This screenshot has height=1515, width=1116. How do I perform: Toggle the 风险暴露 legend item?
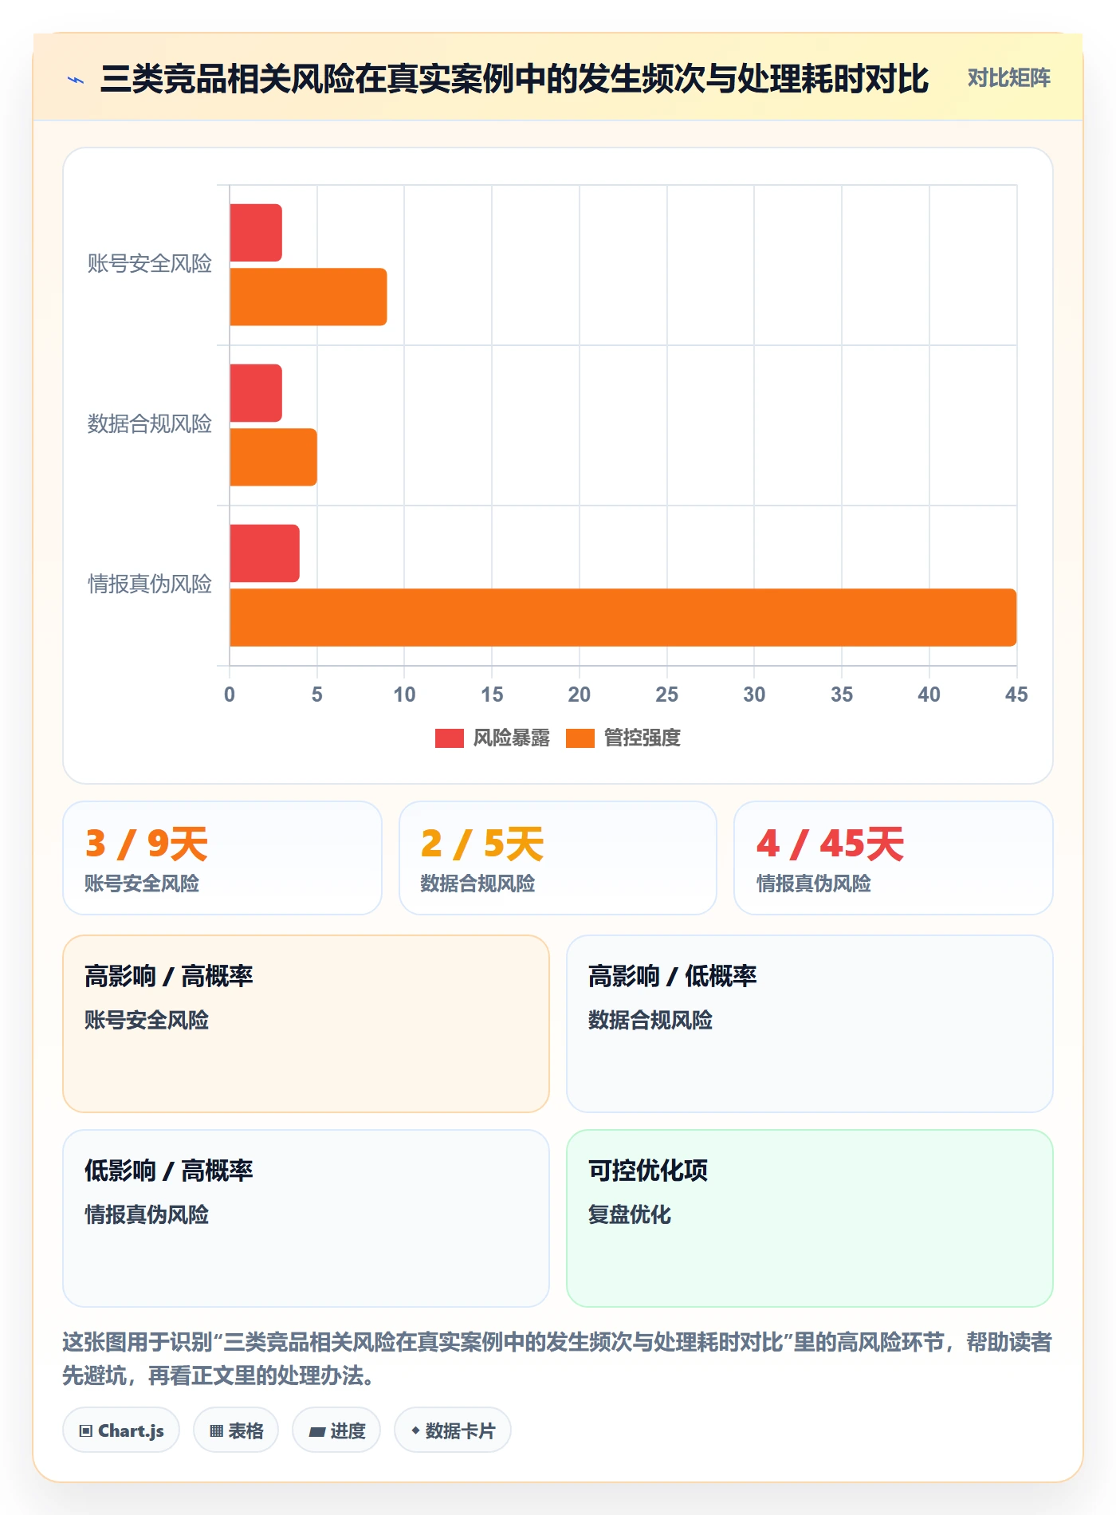[x=493, y=738]
